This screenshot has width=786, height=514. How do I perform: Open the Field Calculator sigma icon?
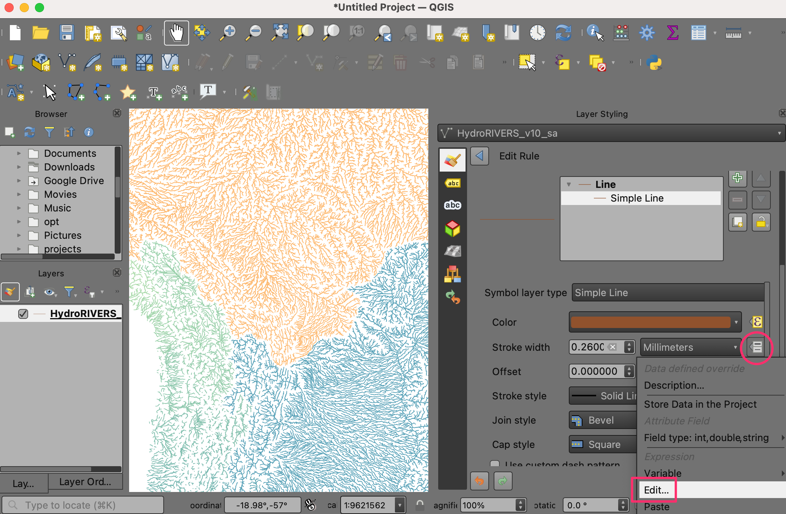tap(672, 33)
